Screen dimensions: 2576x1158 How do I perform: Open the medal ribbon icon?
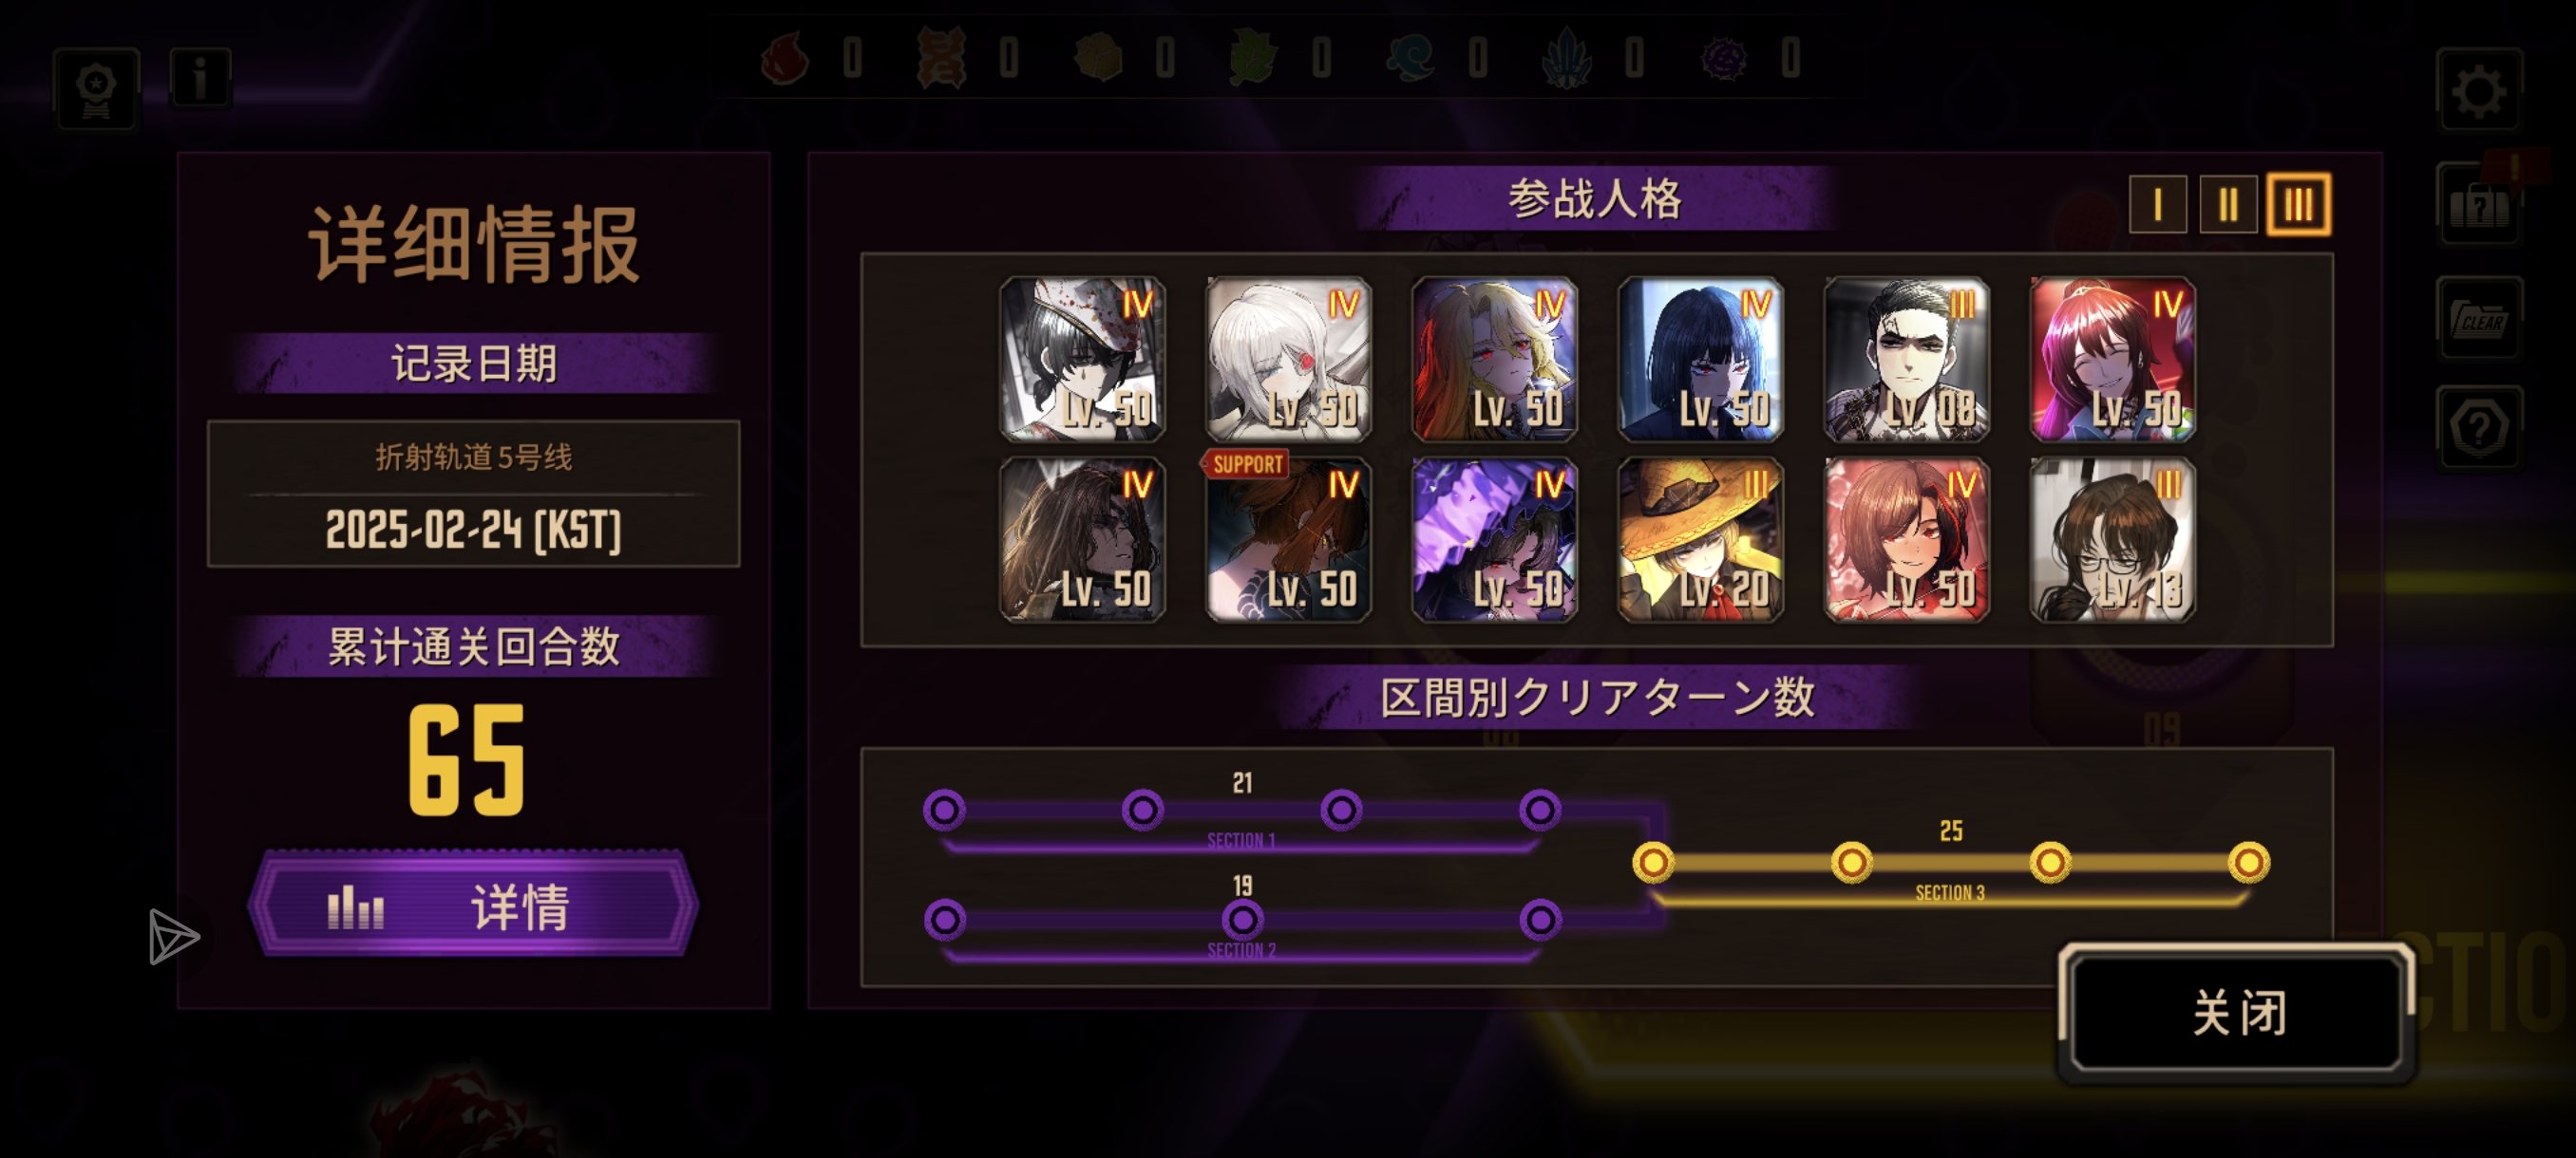coord(96,89)
